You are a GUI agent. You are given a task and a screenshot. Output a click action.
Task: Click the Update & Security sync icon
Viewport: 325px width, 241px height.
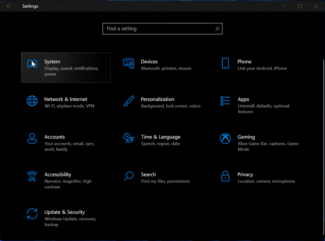tap(32, 214)
